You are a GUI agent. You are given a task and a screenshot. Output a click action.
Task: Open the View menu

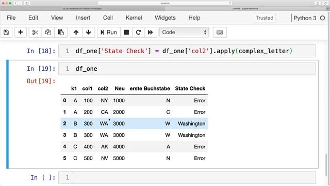(x=57, y=18)
